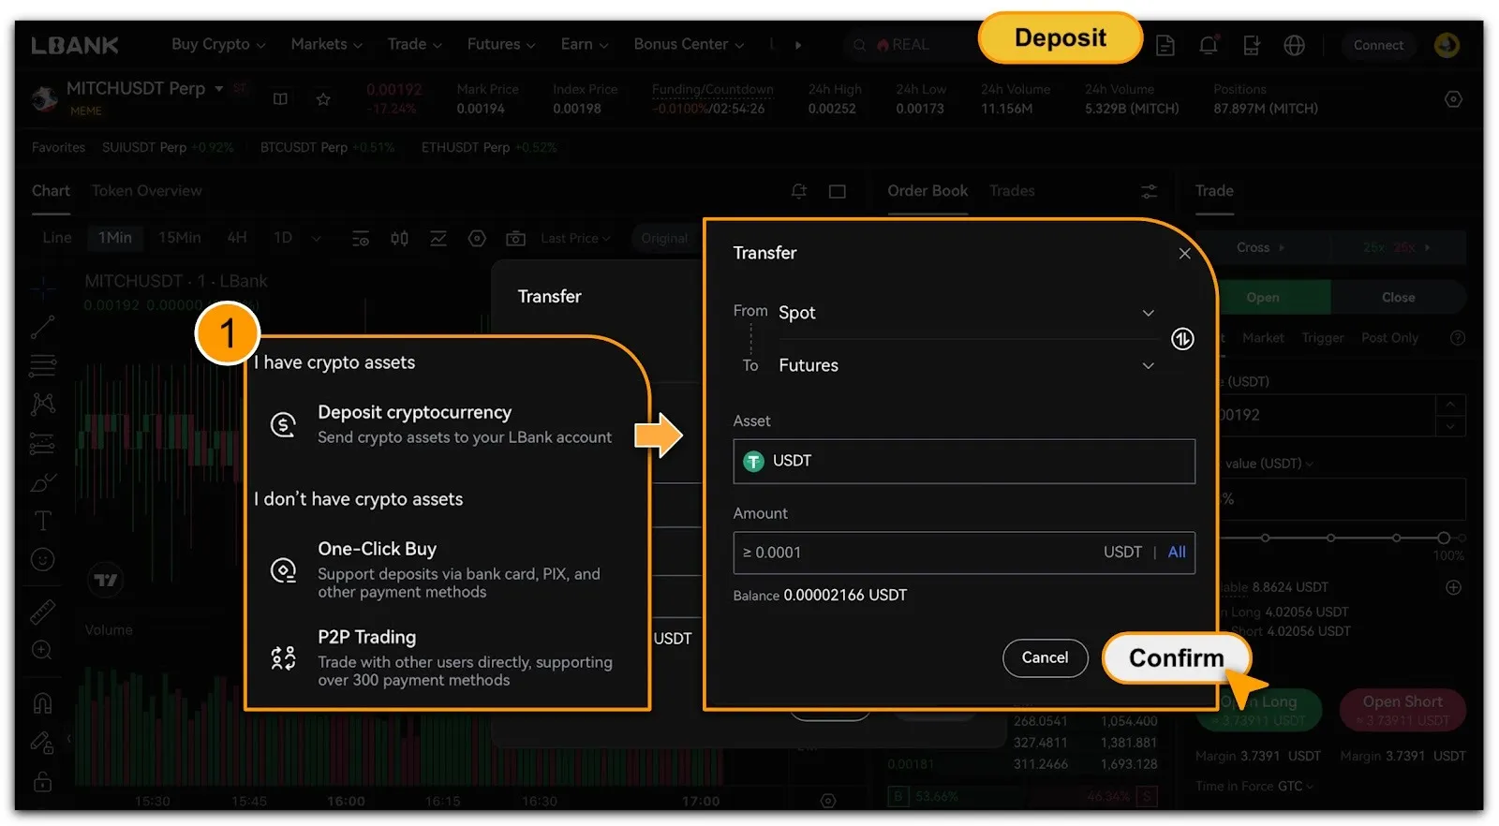The width and height of the screenshot is (1499, 826).
Task: Click the One-Click Buy icon
Action: coord(284,569)
